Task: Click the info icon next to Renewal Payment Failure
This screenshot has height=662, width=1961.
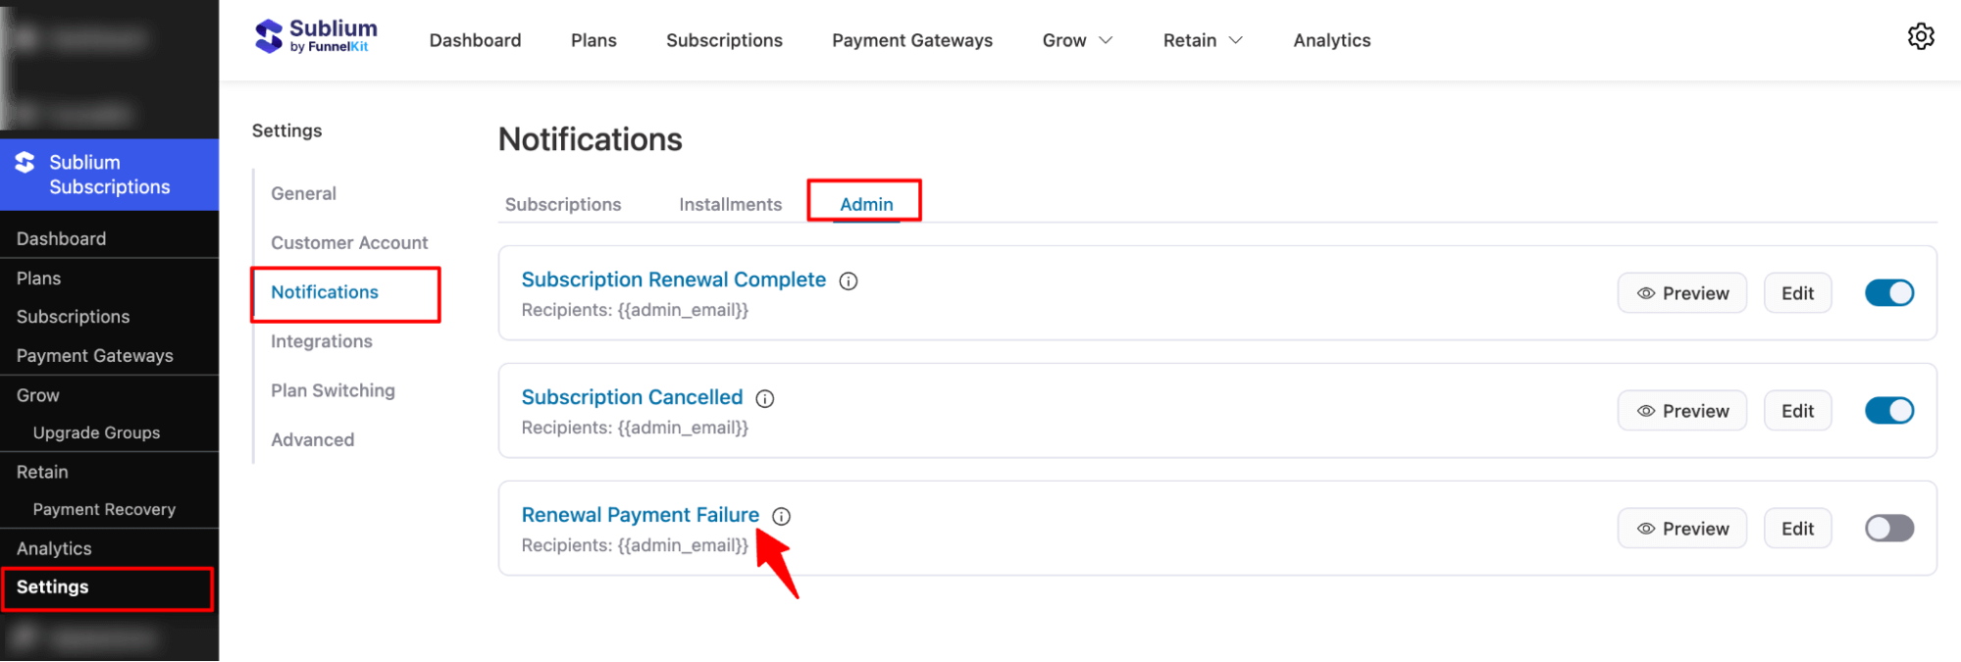Action: (781, 515)
